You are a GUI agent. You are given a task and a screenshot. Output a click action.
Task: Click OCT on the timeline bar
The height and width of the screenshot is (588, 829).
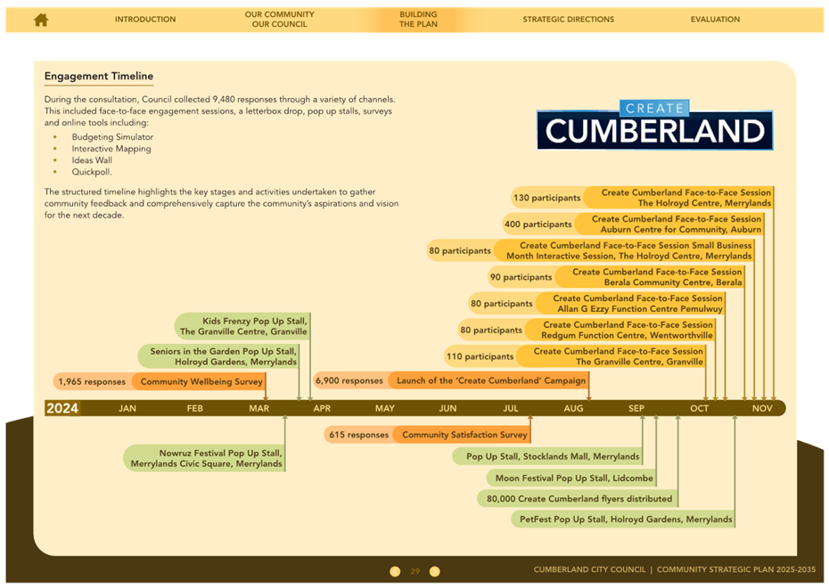coord(700,408)
